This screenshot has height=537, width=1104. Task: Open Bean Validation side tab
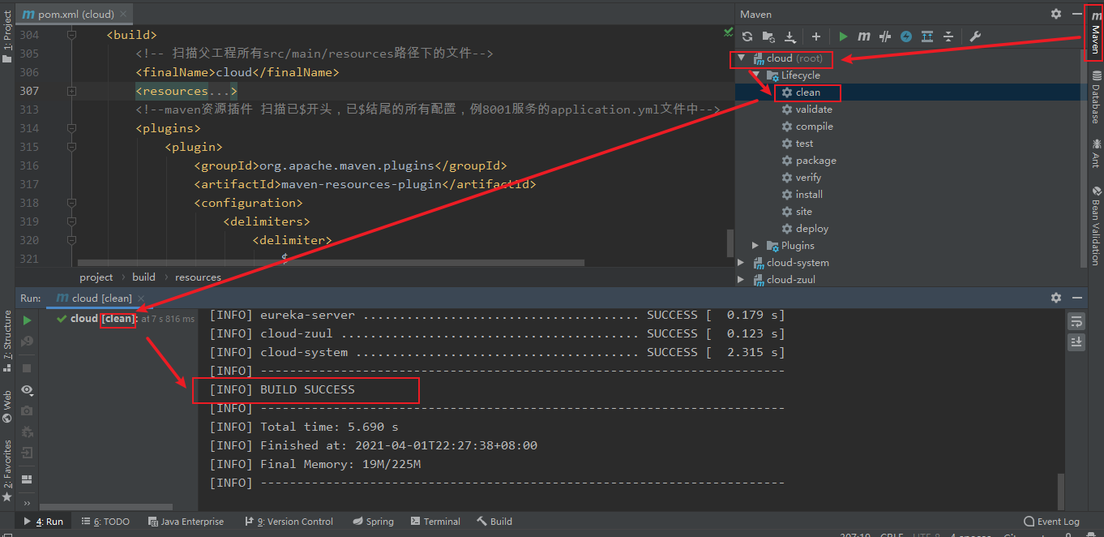[1095, 226]
